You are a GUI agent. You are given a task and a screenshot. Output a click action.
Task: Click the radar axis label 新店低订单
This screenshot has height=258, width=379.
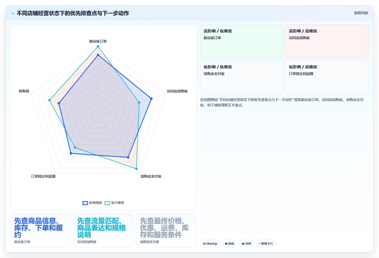click(98, 41)
